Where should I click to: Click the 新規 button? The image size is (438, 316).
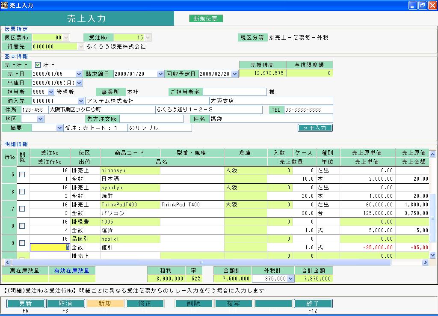[105, 304]
